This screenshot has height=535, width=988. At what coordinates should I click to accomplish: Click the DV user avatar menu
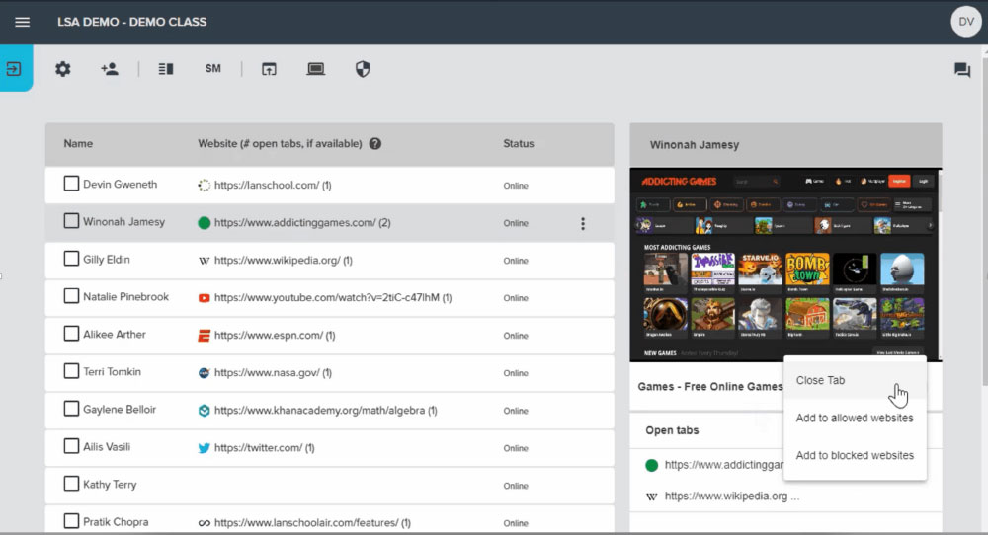(964, 22)
